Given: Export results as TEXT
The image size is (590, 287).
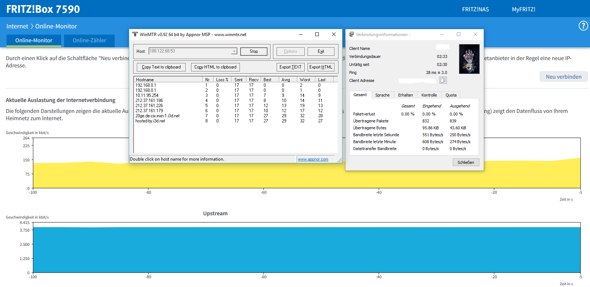Looking at the screenshot, I should pyautogui.click(x=290, y=67).
